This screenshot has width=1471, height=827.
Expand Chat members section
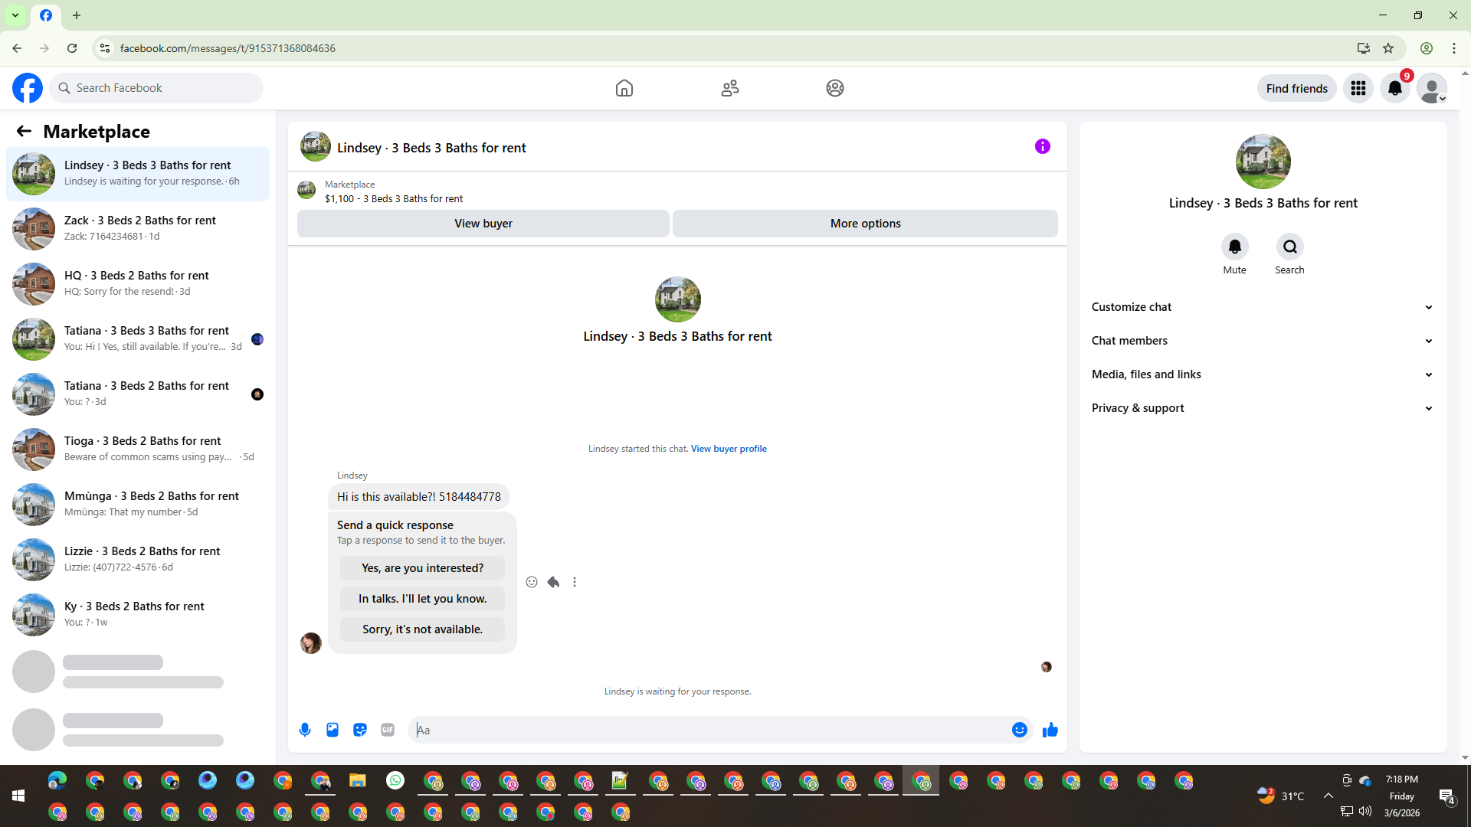click(1262, 341)
